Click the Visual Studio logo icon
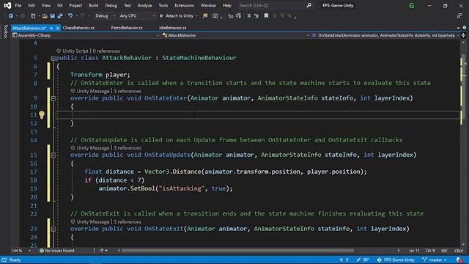 point(7,5)
